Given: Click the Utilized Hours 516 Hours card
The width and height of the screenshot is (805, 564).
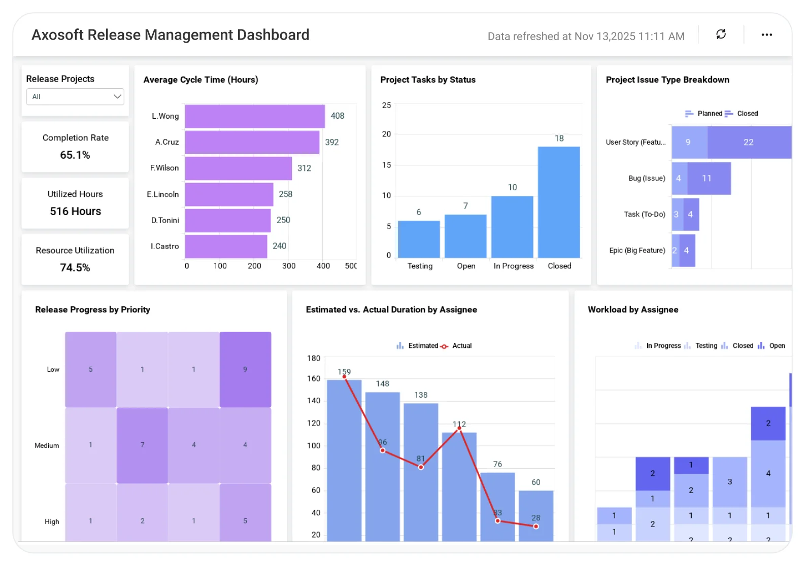Looking at the screenshot, I should point(75,203).
